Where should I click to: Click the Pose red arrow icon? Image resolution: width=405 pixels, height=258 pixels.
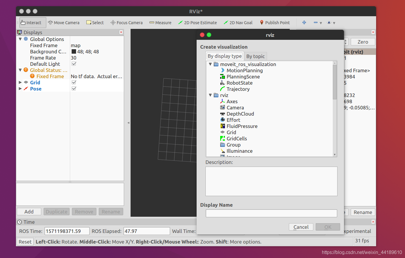coord(26,88)
